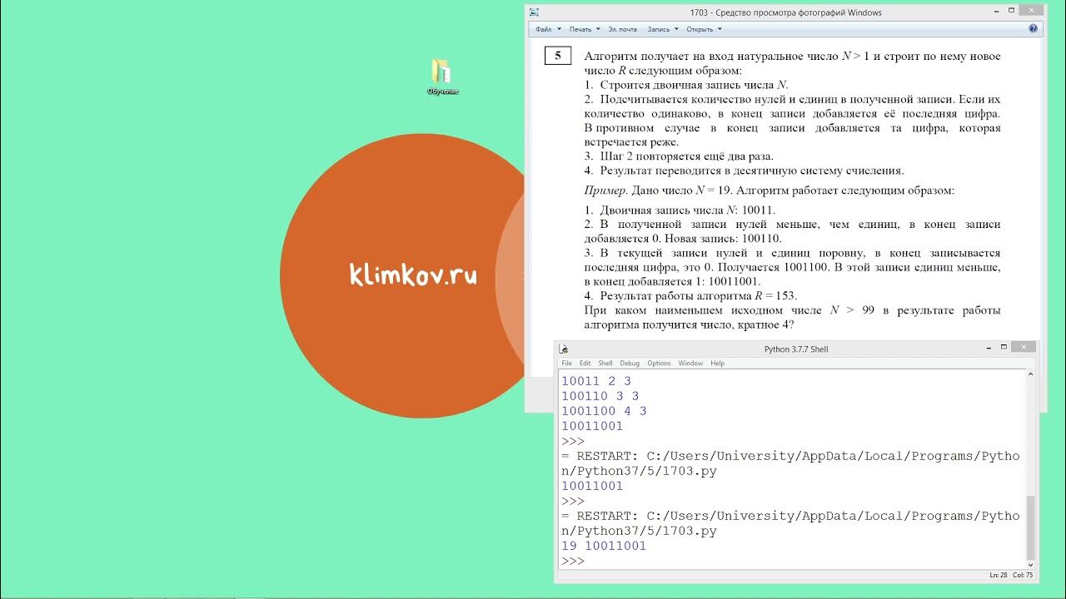Open the Запись dropdown menu

coord(663,29)
